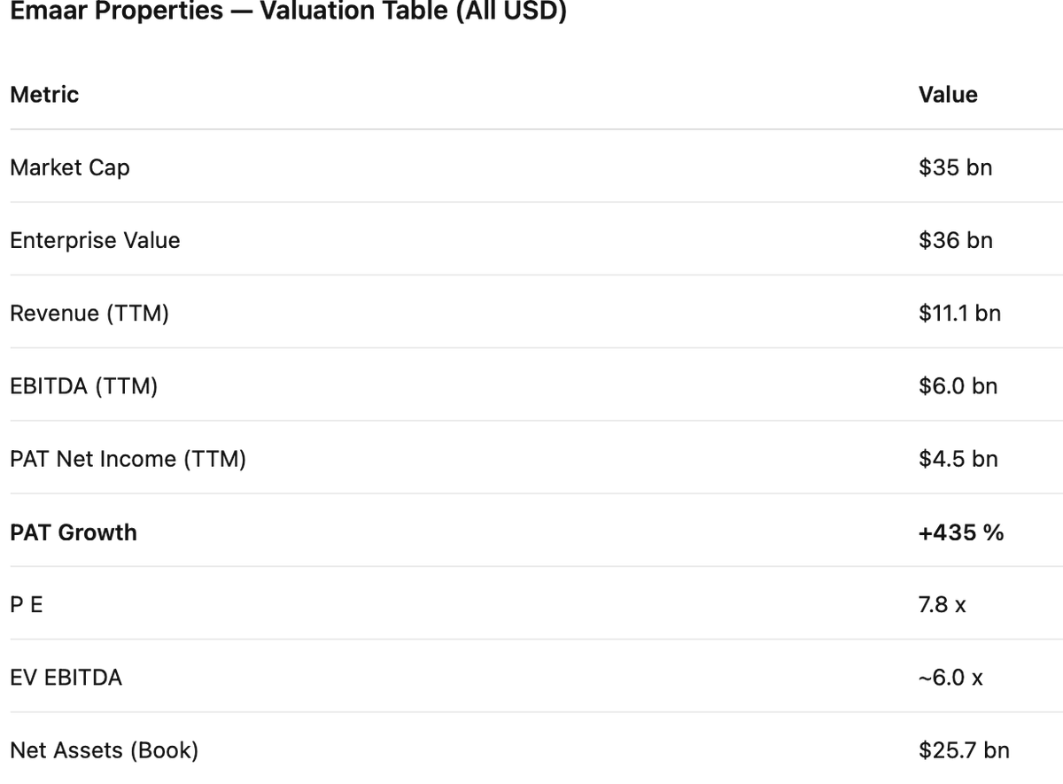
Task: Select the Enterprise Value label
Action: point(95,240)
